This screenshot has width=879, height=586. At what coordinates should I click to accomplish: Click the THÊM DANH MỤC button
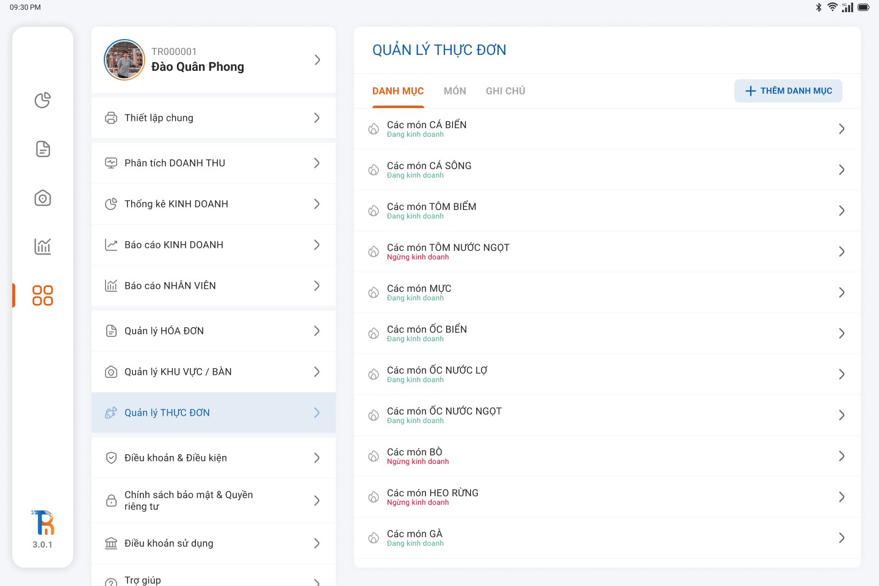(788, 91)
